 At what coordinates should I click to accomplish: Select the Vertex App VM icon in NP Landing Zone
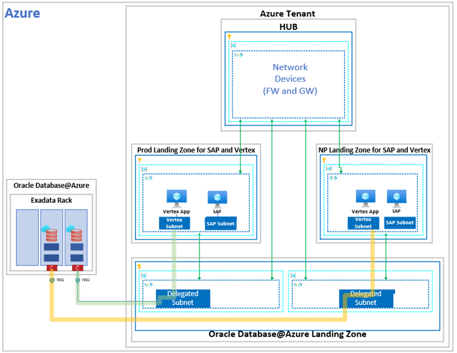click(x=366, y=199)
